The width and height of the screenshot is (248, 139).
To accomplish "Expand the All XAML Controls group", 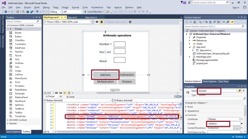I will click(x=8, y=120).
